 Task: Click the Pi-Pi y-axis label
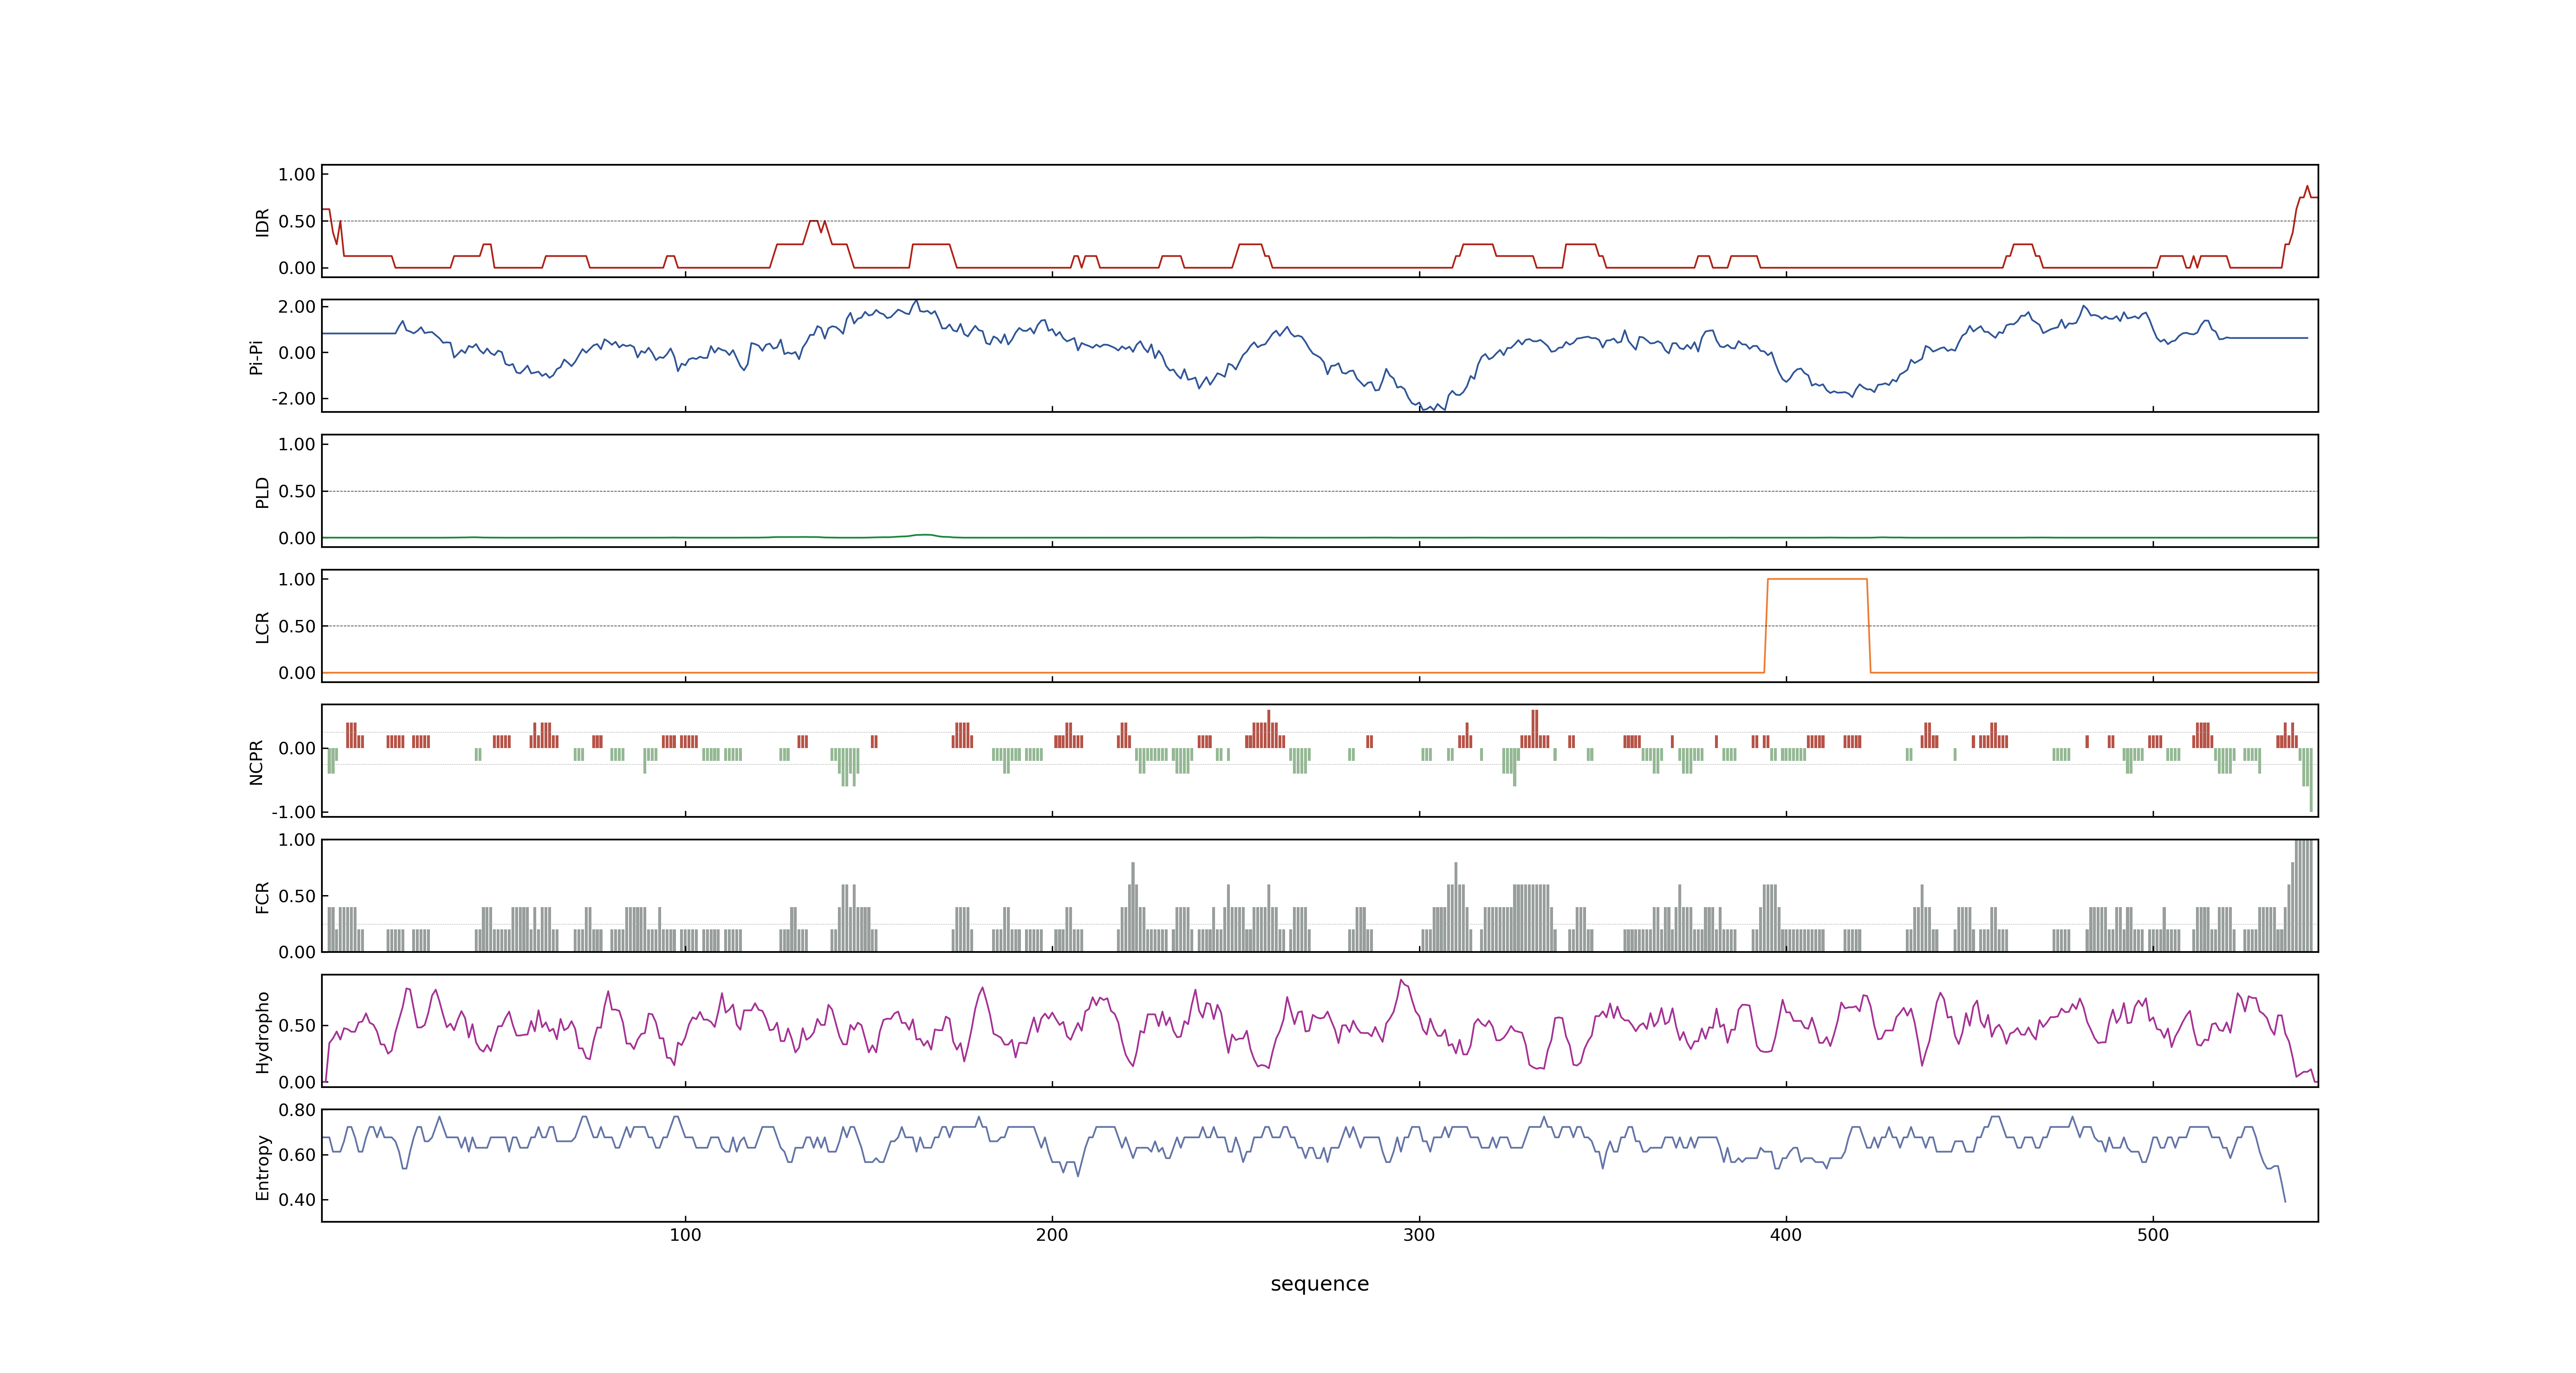(256, 357)
